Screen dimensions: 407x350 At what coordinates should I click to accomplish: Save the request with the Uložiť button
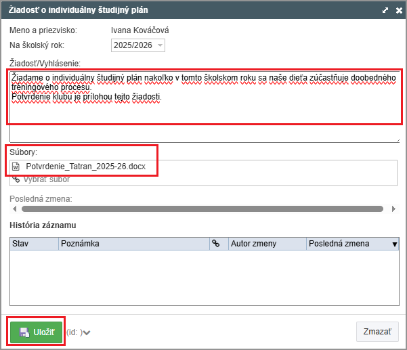tap(37, 332)
